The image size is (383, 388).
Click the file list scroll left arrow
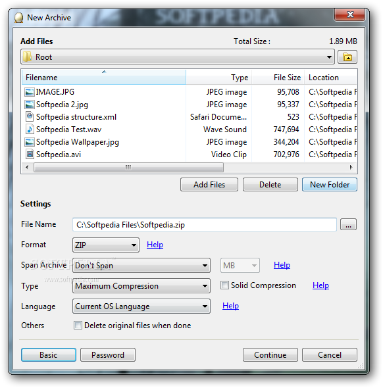pyautogui.click(x=27, y=167)
